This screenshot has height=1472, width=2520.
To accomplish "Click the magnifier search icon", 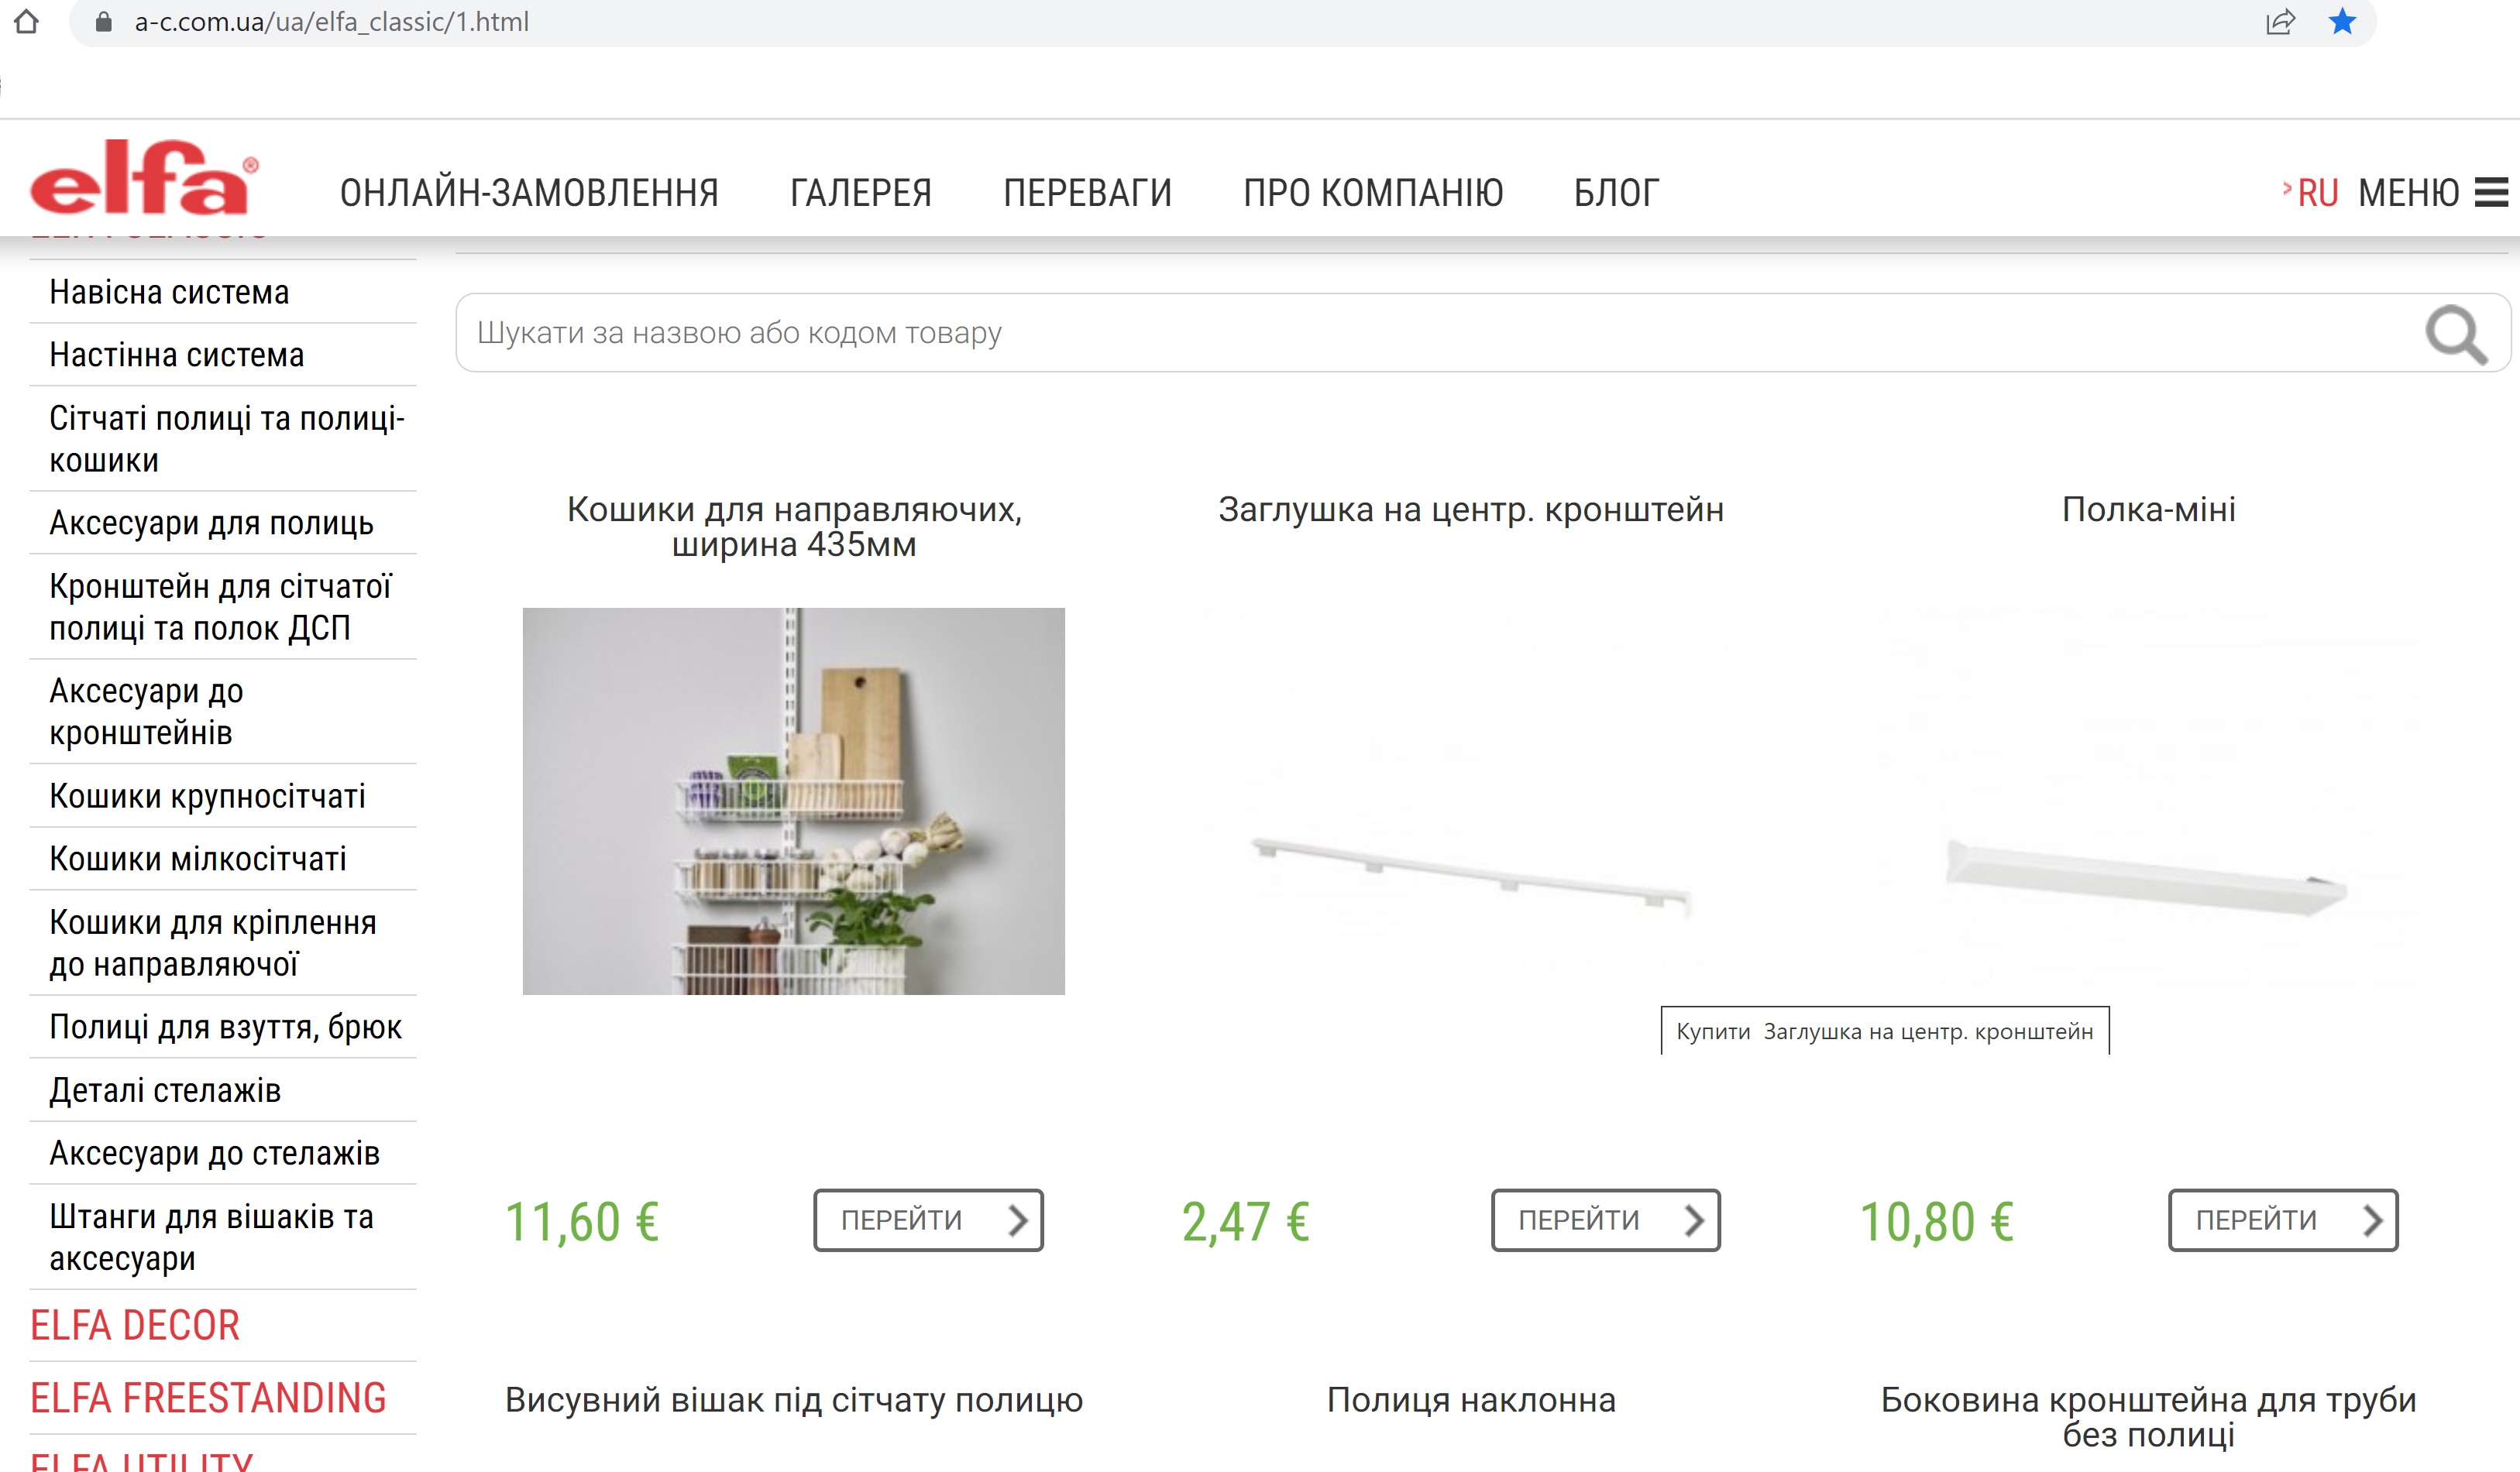I will pyautogui.click(x=2456, y=335).
